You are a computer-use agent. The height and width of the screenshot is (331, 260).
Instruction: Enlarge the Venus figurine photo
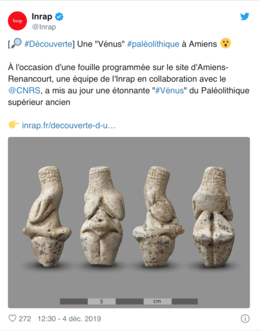pos(129,223)
